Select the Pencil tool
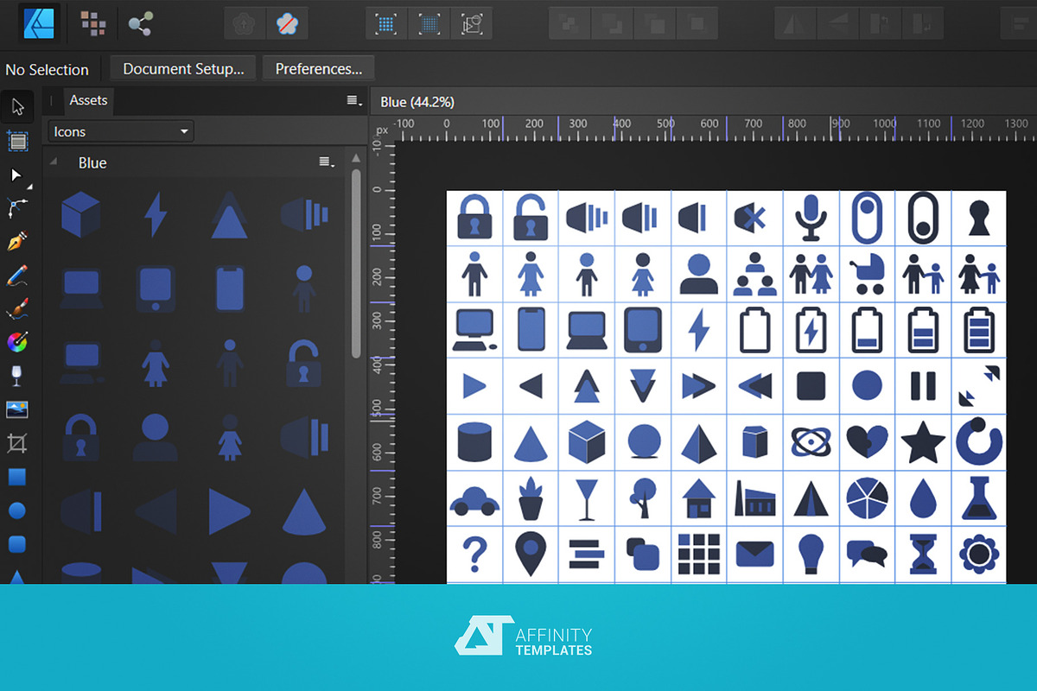Viewport: 1037px width, 691px height. click(x=17, y=276)
